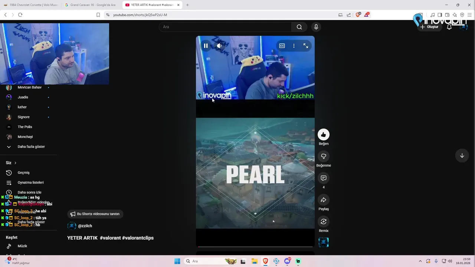Image resolution: width=475 pixels, height=267 pixels.
Task: Open the weather widget Hafif yağmur
Action: [17, 261]
